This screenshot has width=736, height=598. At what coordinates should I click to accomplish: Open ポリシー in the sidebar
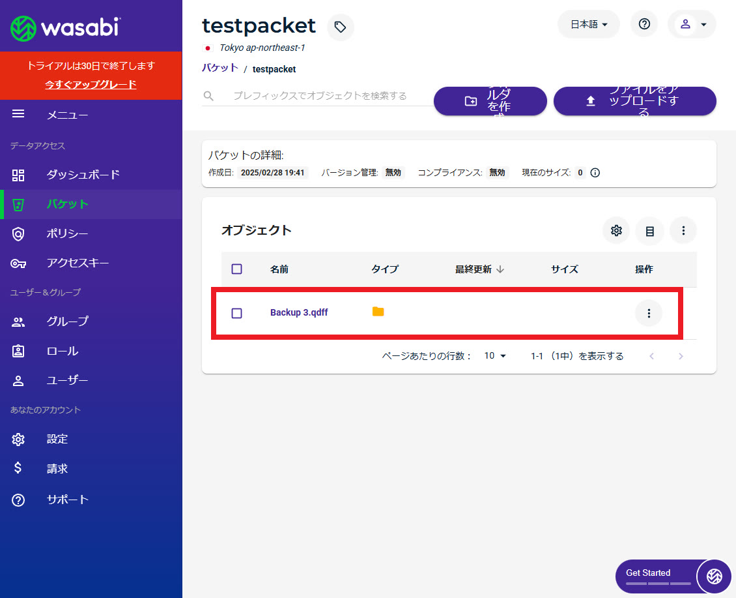pos(91,233)
